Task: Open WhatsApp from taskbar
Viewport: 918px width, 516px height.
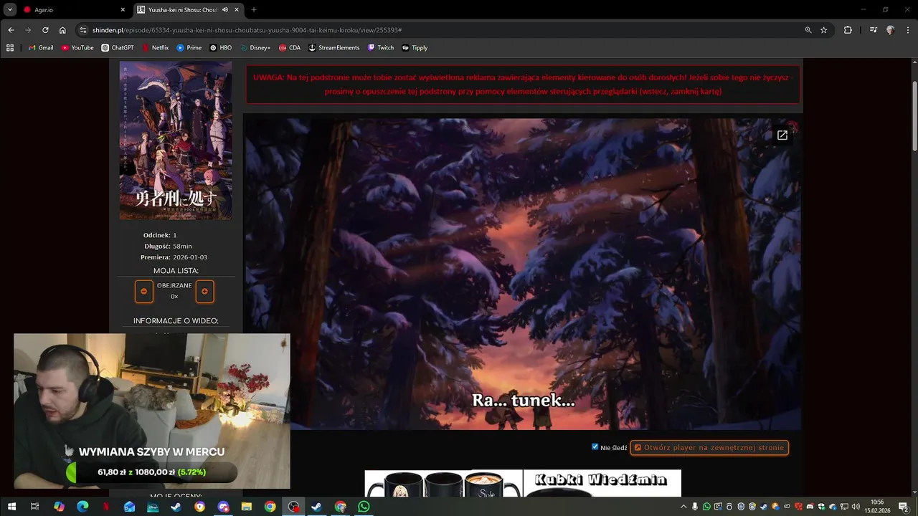Action: (x=364, y=507)
